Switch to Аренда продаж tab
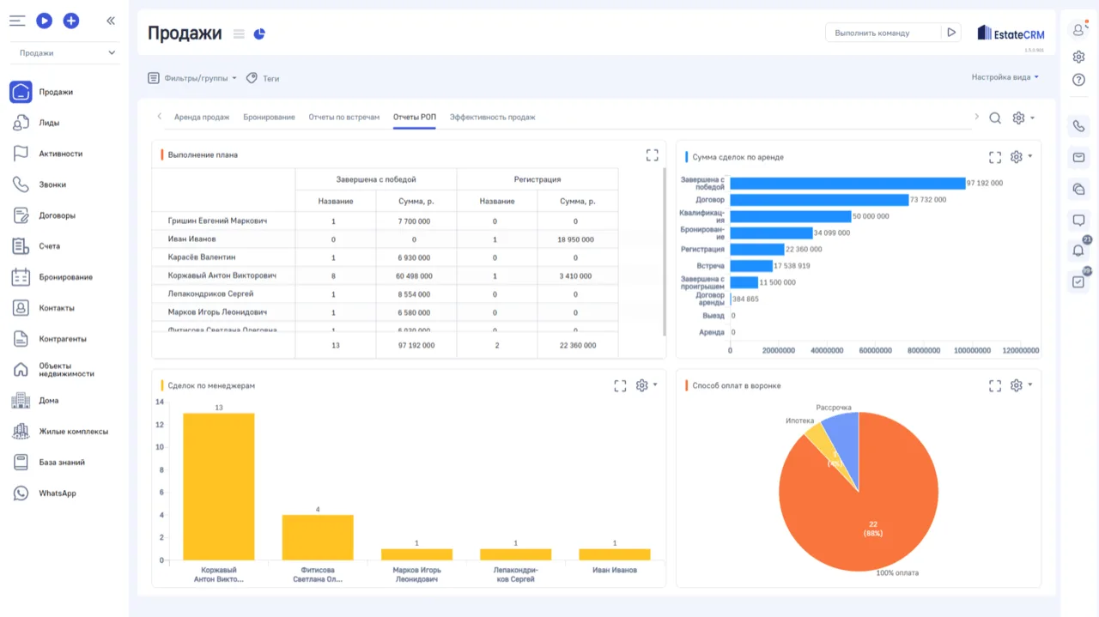Screen dimensions: 1099x617 coord(202,117)
